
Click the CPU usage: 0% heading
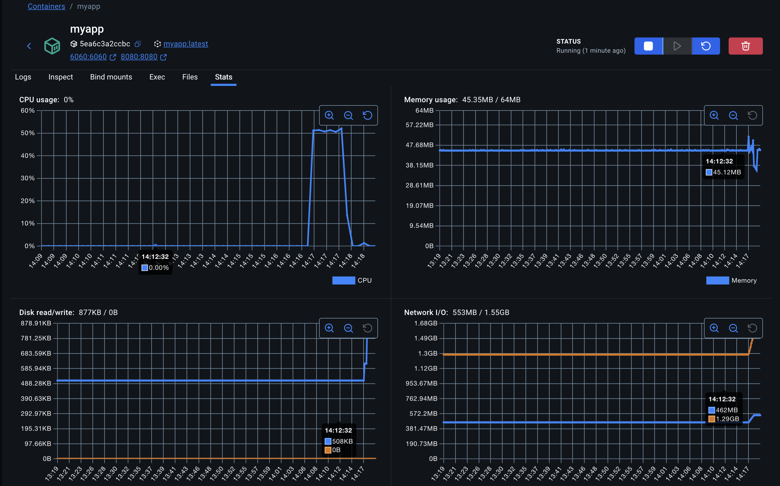tap(46, 100)
